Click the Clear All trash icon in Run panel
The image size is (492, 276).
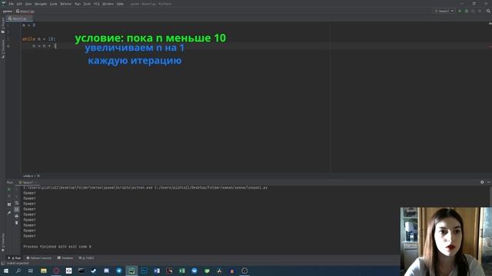tap(17, 222)
